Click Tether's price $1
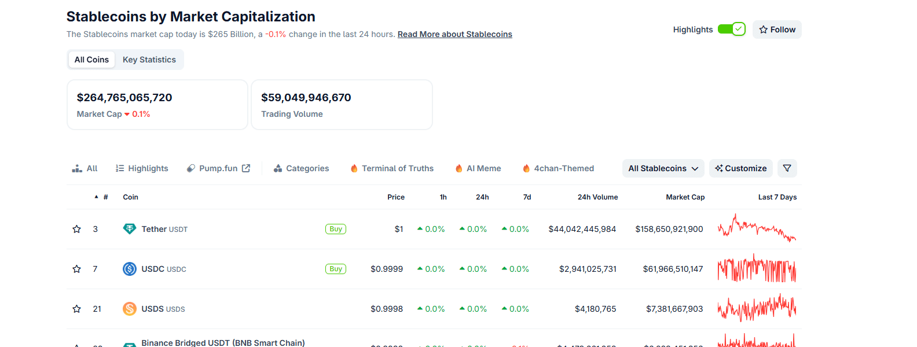The width and height of the screenshot is (917, 347). 399,229
